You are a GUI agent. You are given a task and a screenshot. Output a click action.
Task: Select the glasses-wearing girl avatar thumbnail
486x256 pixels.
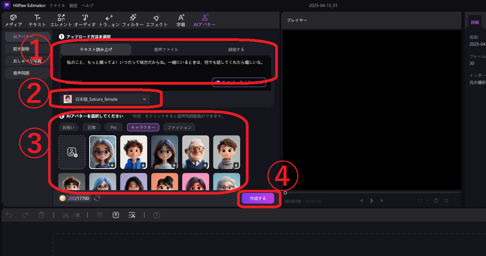103,152
